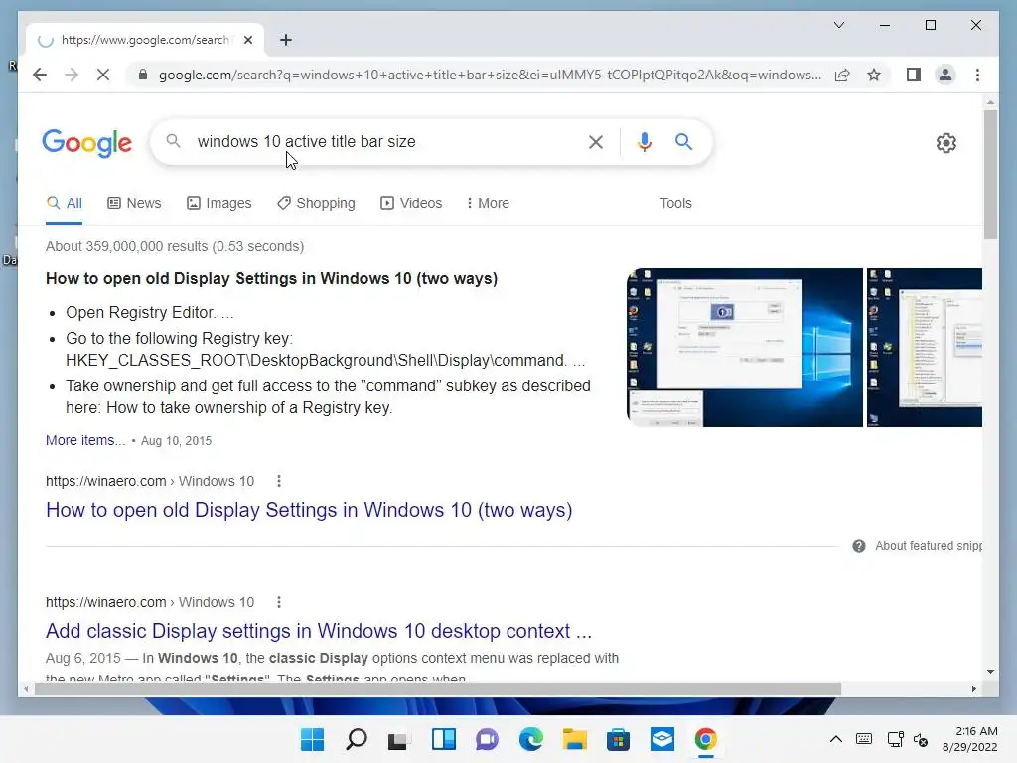Click the scroll-down arrow
1017x763 pixels.
click(990, 672)
